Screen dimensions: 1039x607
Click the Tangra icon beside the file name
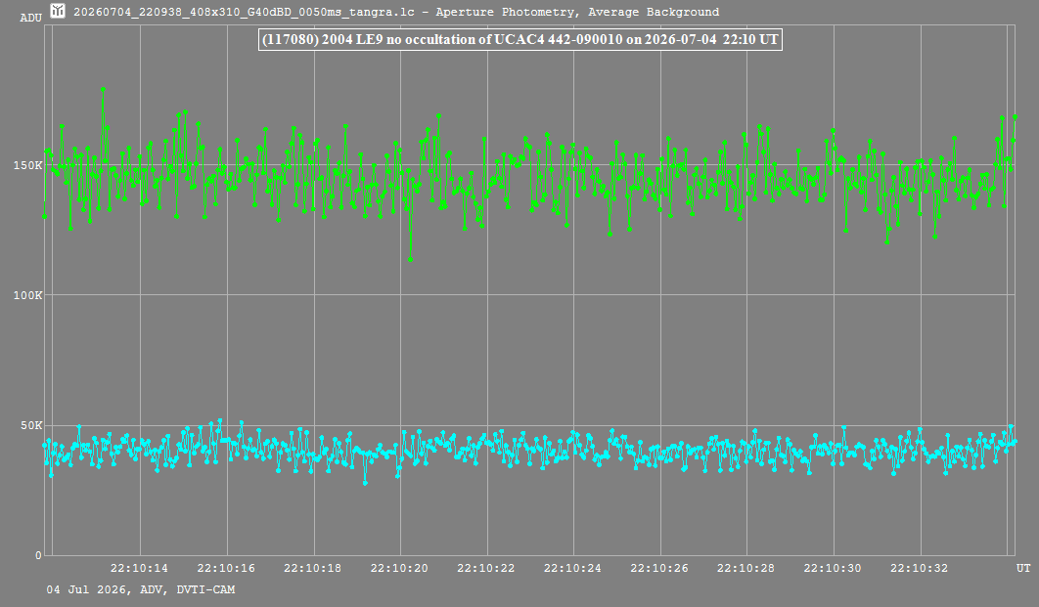coord(58,11)
